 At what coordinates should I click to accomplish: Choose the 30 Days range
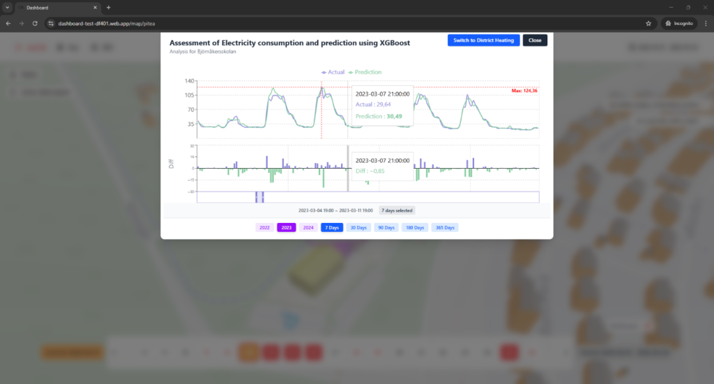click(358, 227)
